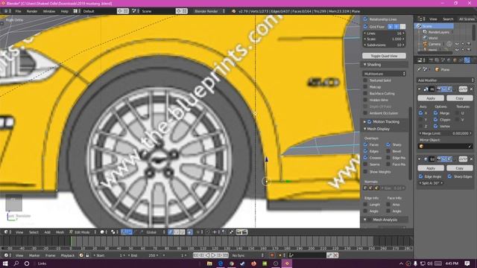This screenshot has height=268, width=477.
Task: Click the Split Angle 30° field
Action: coord(431,183)
